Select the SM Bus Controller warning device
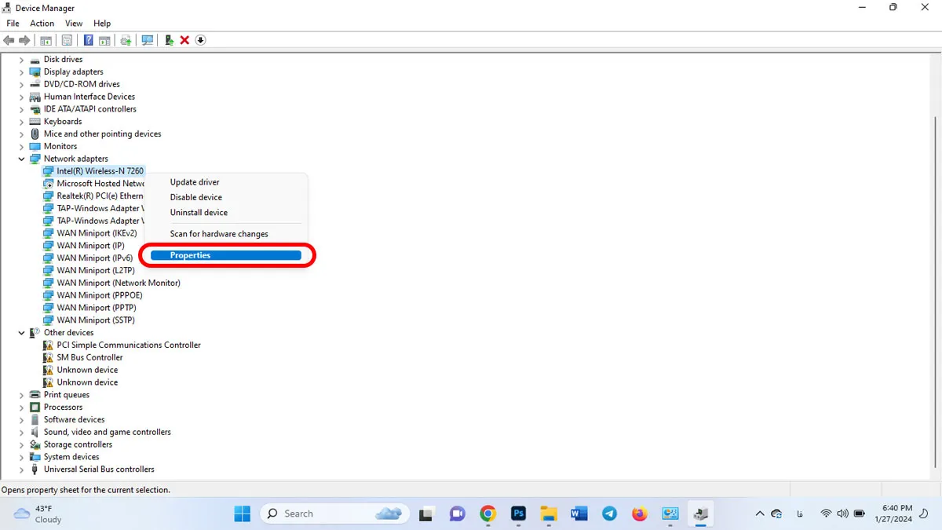This screenshot has width=942, height=530. coord(89,357)
